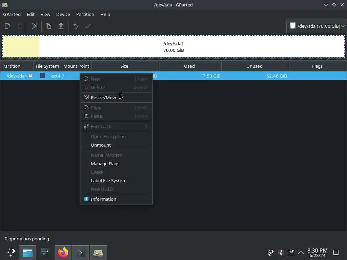347x260 pixels.
Task: Click the Flags column header
Action: (x=317, y=66)
